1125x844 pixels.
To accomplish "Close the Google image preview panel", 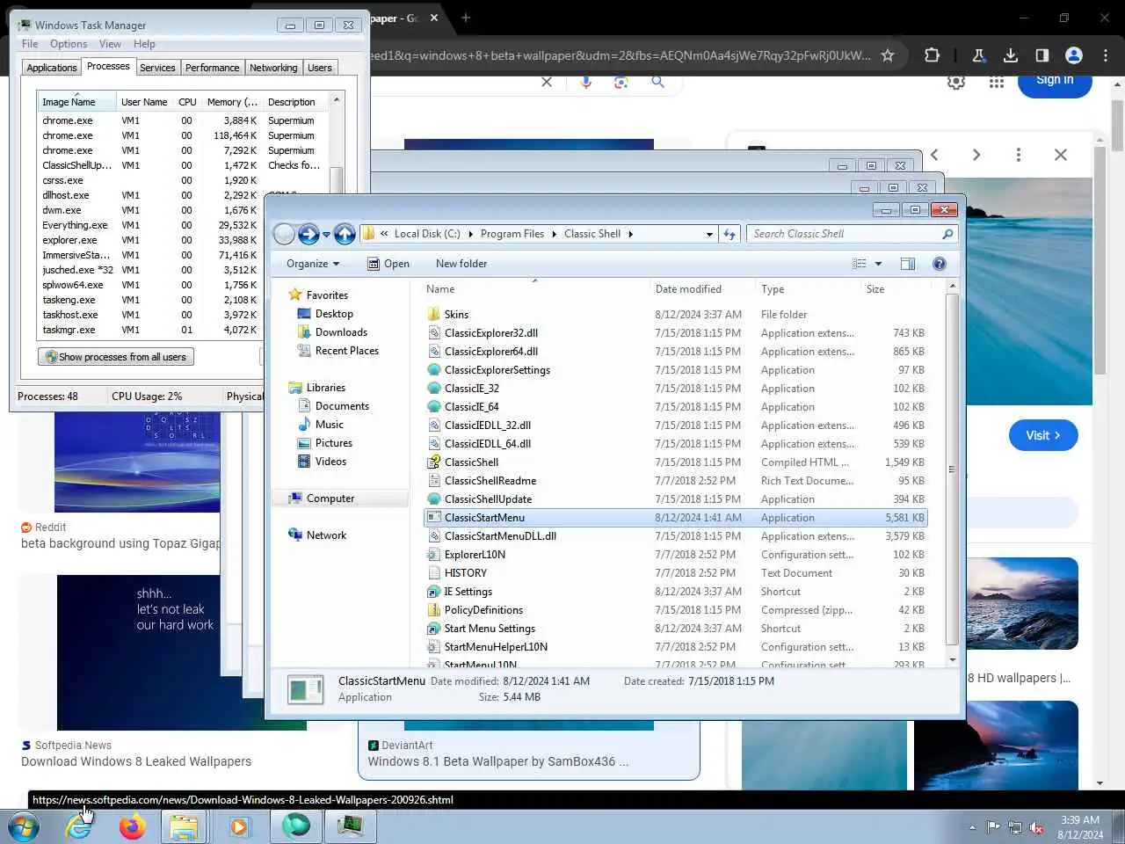I will [1061, 155].
